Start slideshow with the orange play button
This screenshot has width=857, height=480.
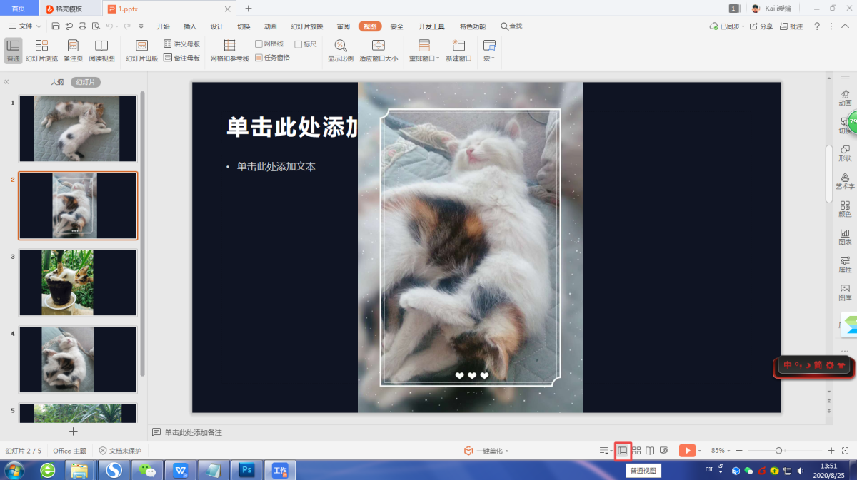click(x=687, y=451)
